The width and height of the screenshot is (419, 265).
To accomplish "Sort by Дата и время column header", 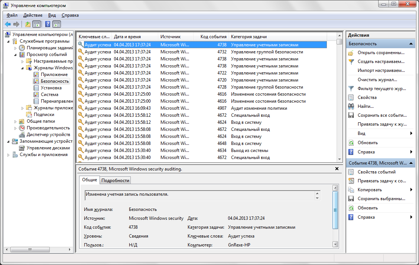I will [x=136, y=37].
